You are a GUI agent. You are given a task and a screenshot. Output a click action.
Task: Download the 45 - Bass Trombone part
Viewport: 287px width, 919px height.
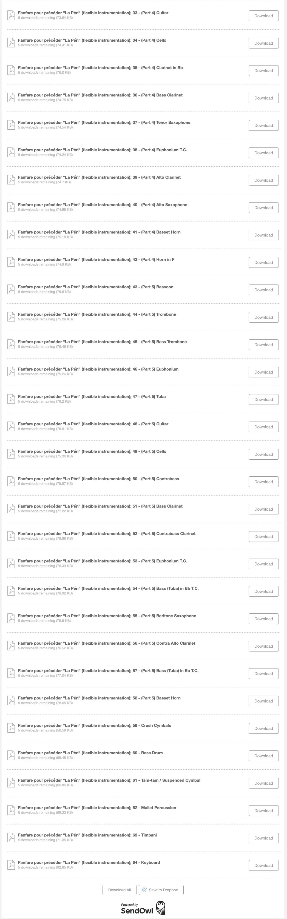(263, 345)
